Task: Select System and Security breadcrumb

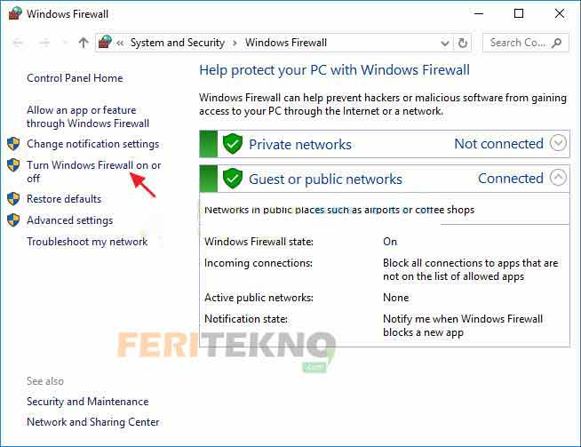Action: 178,43
